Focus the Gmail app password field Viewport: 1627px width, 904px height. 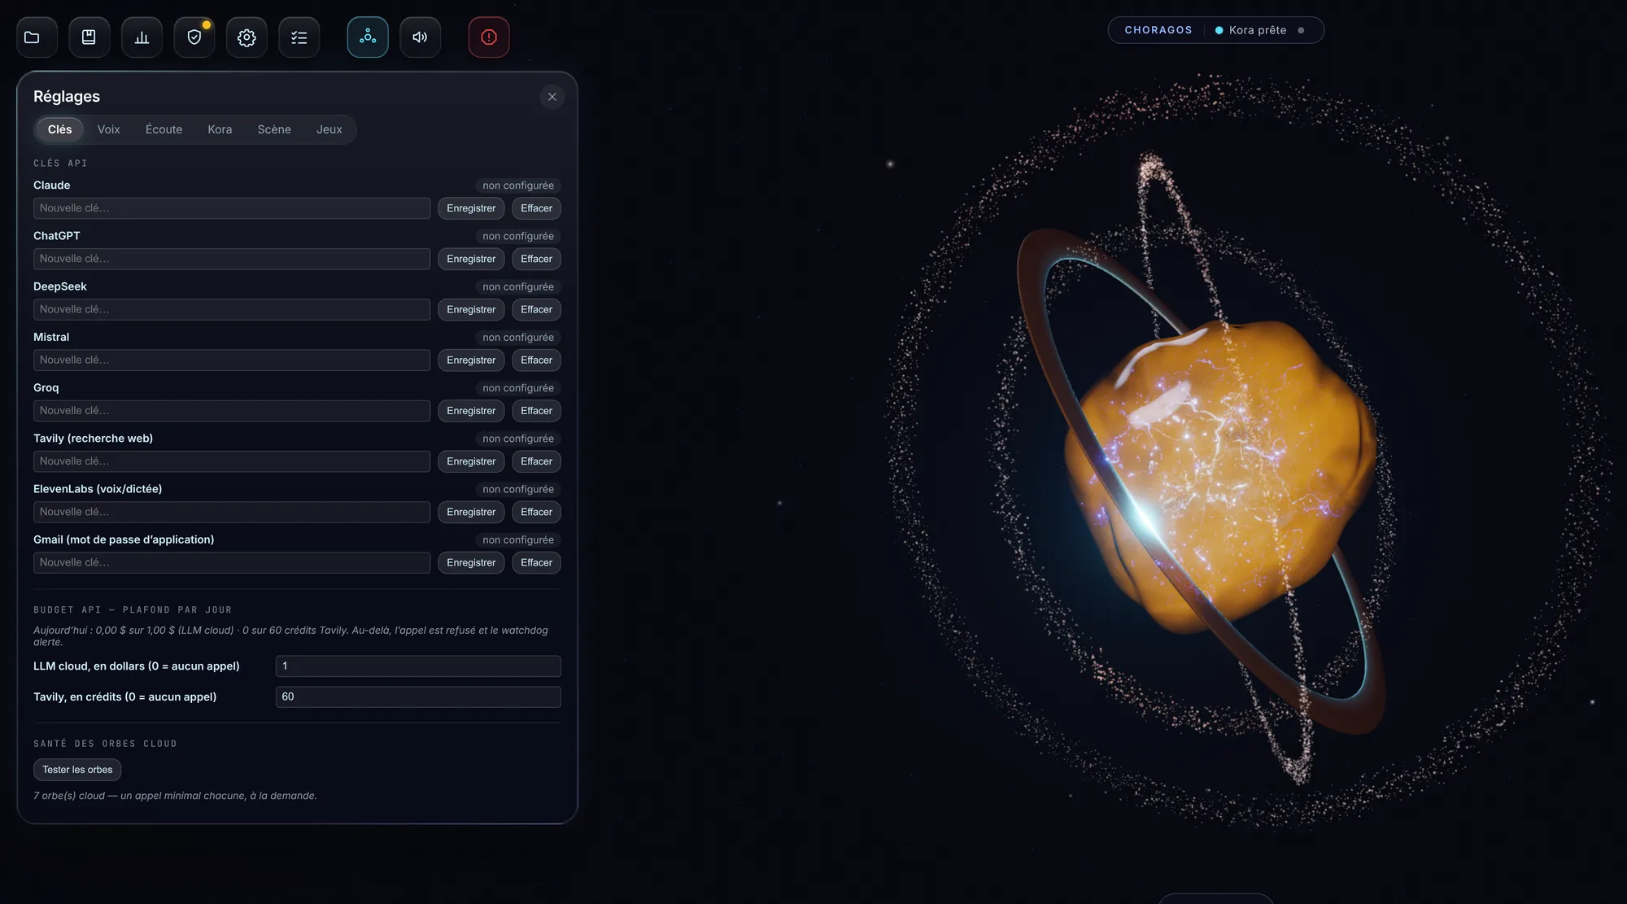coord(232,562)
